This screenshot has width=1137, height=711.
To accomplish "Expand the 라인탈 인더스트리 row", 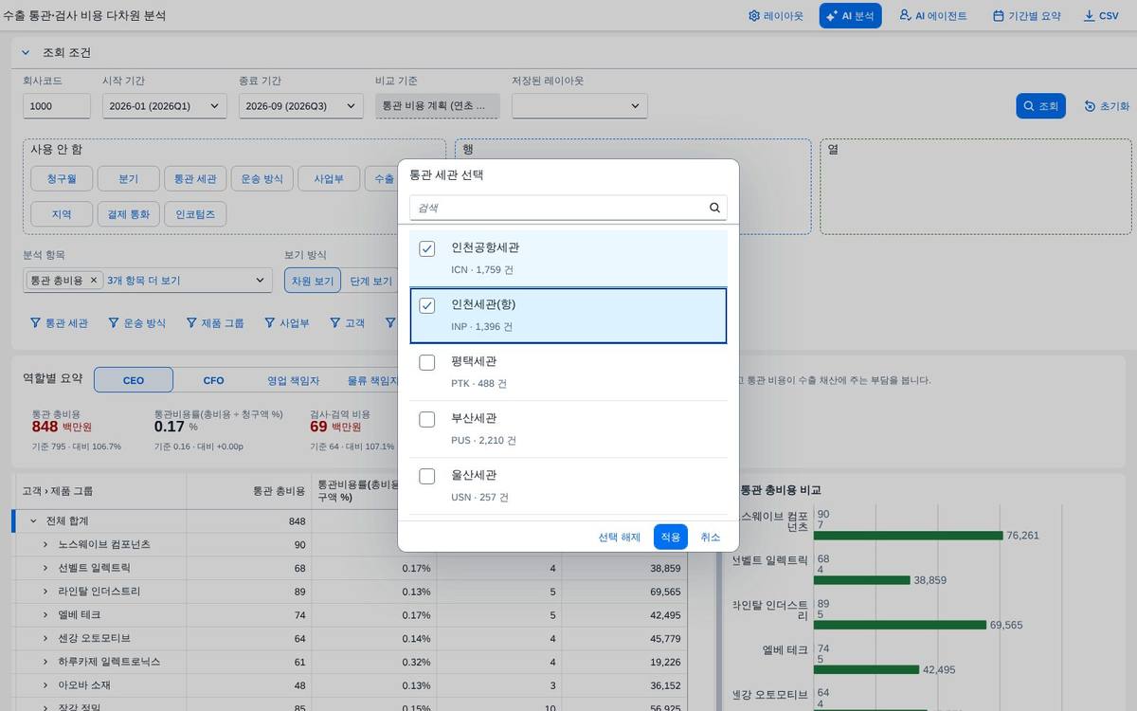I will click(45, 592).
